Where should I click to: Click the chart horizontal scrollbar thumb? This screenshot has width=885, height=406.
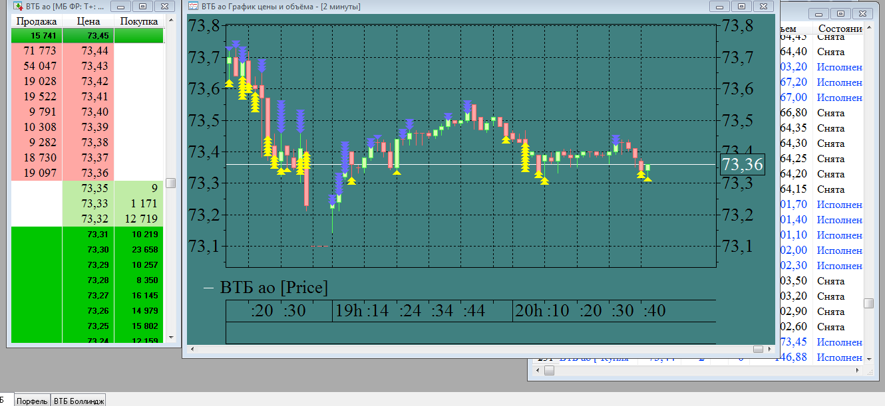758,349
